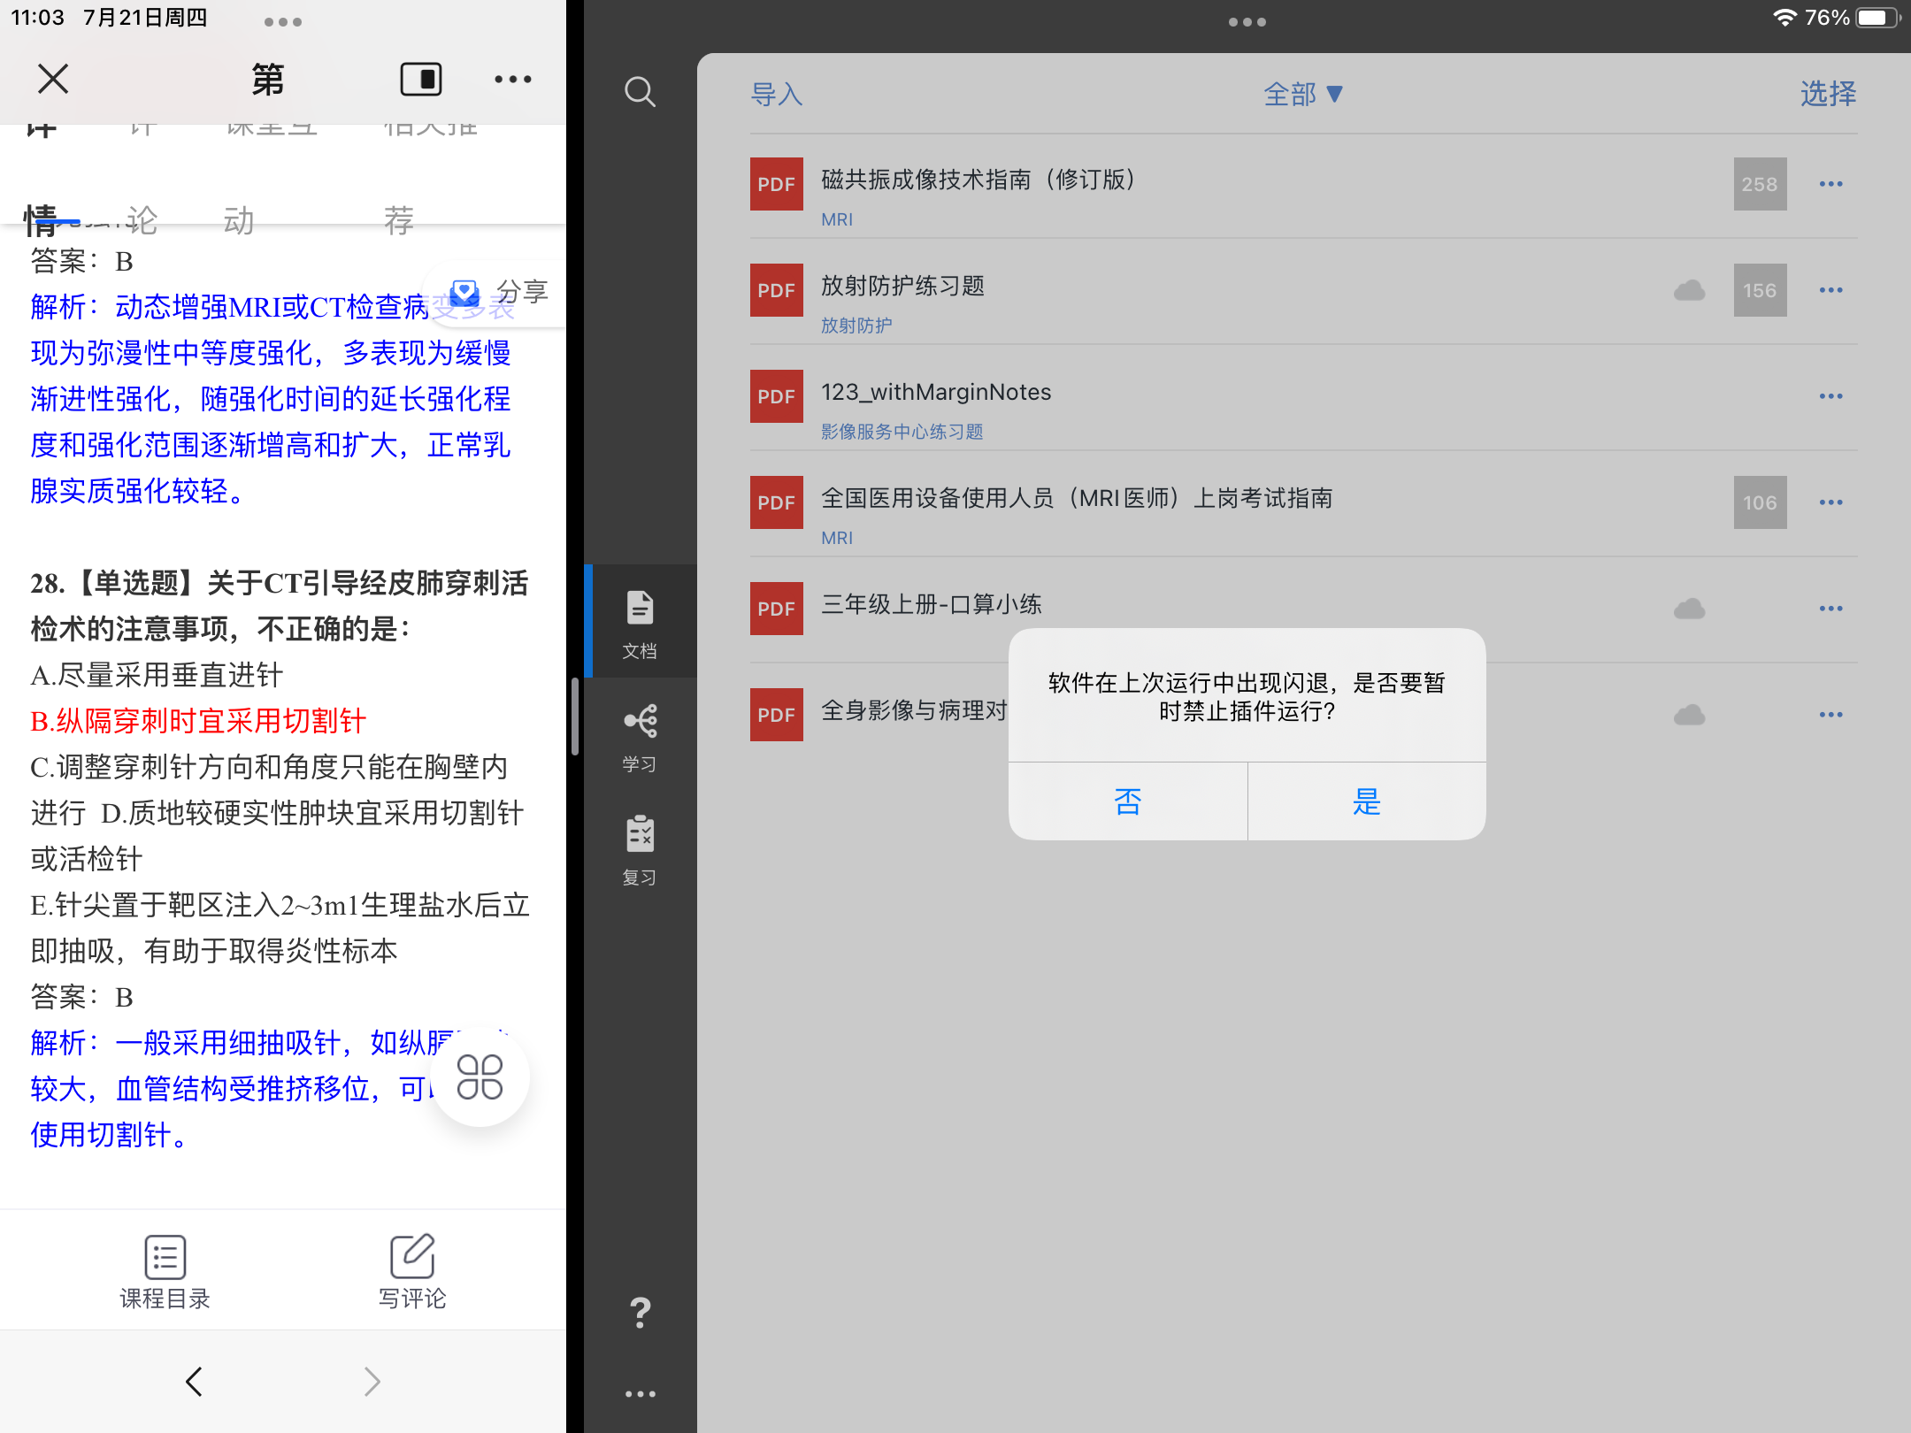
Task: Download 放射防护练习题 via cloud icon
Action: (1689, 290)
